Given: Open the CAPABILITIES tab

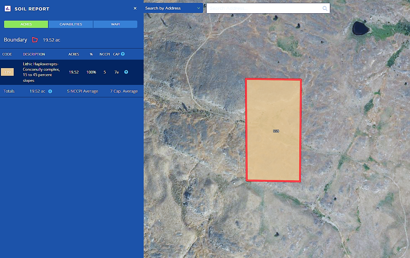Looking at the screenshot, I should pyautogui.click(x=71, y=24).
